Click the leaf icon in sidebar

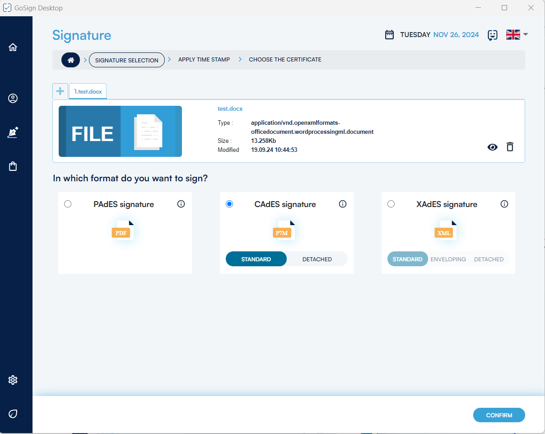click(13, 414)
